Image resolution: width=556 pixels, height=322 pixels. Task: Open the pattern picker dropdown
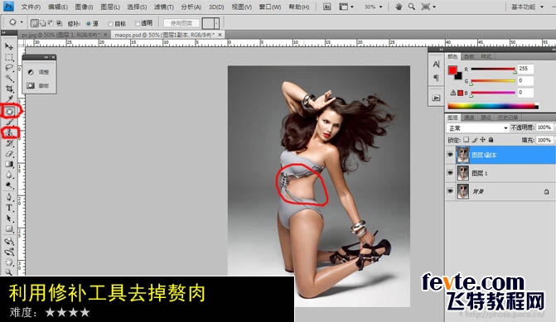click(216, 23)
